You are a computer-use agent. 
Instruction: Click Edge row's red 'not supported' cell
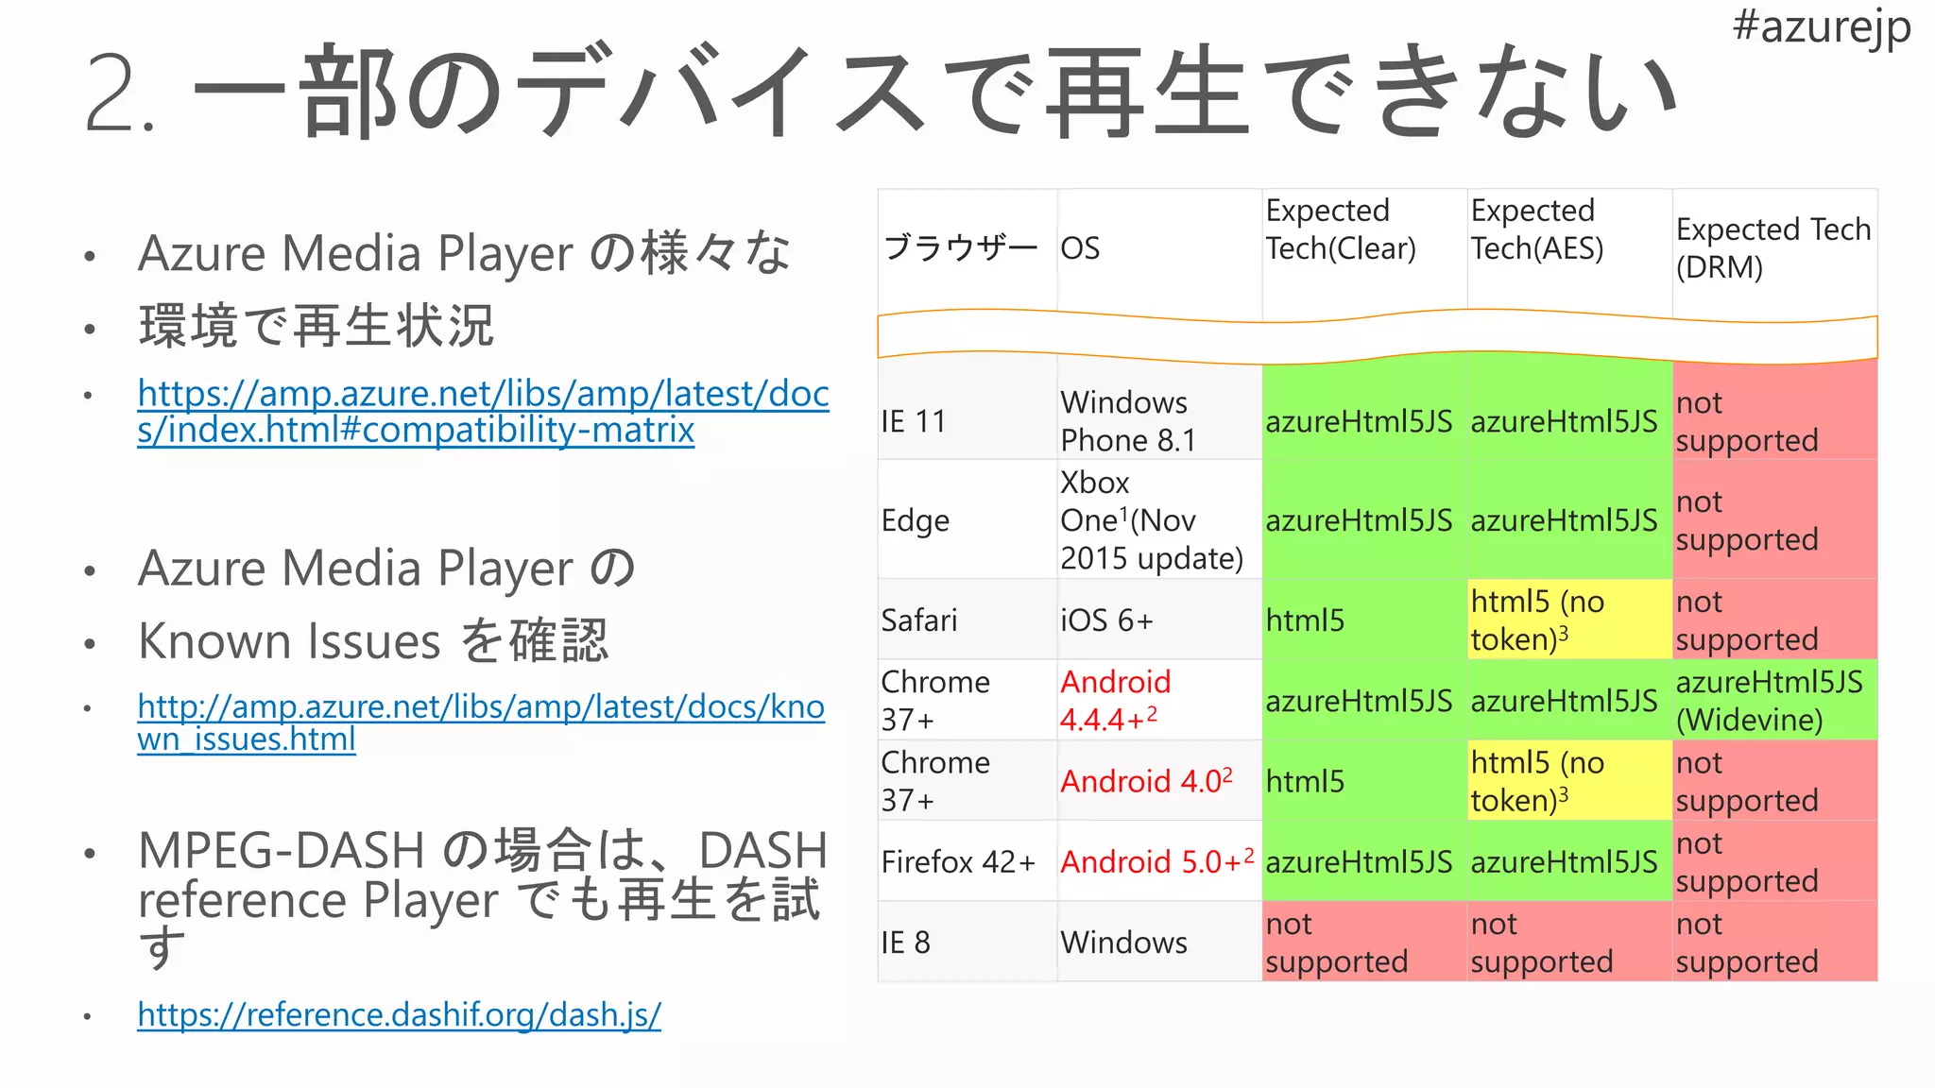tap(1774, 520)
